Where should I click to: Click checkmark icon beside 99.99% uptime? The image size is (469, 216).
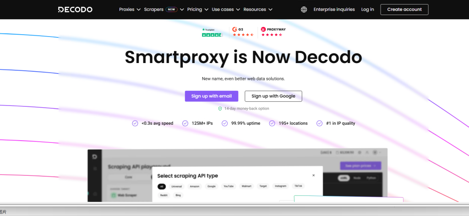point(224,123)
